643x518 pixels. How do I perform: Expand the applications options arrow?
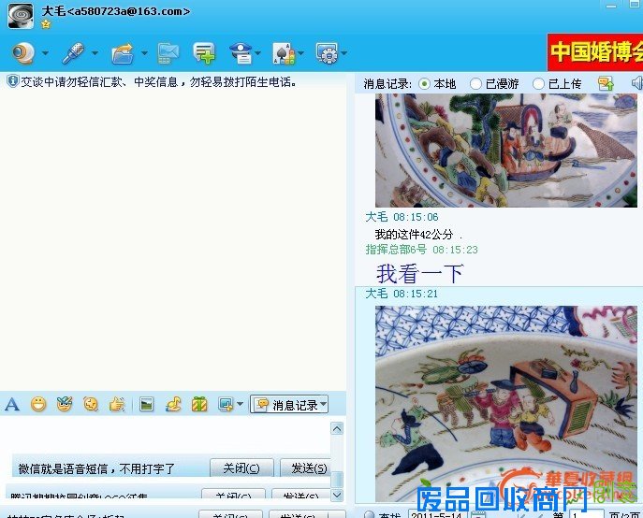pyautogui.click(x=344, y=53)
